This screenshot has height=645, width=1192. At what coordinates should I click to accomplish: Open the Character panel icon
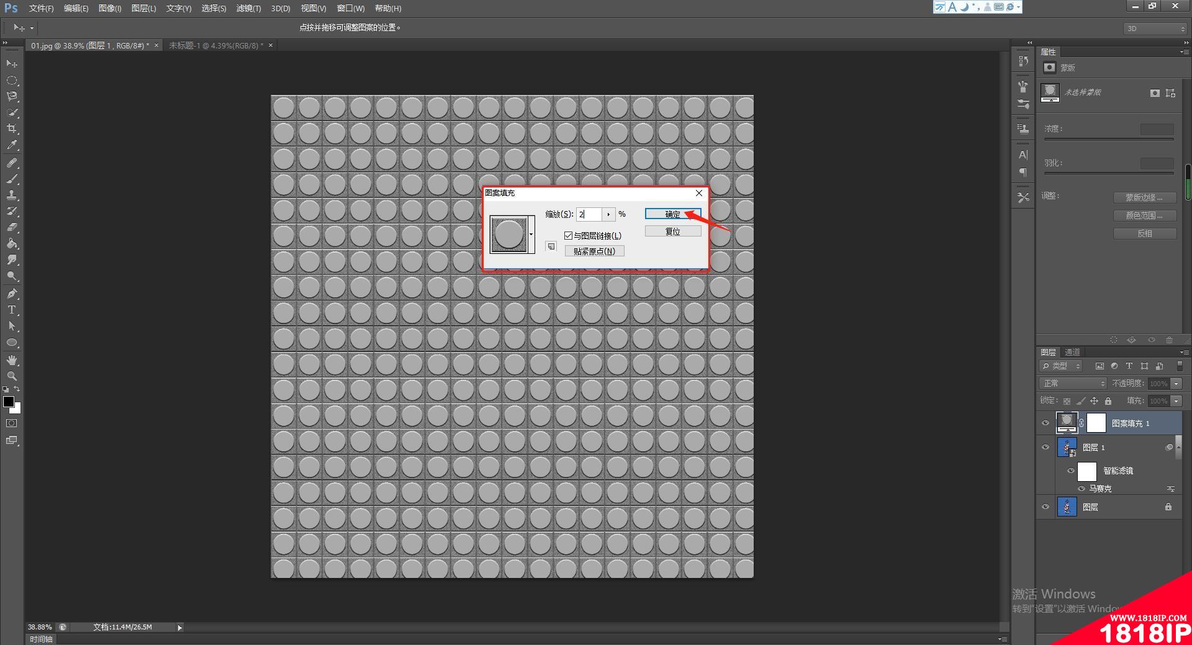tap(1023, 155)
